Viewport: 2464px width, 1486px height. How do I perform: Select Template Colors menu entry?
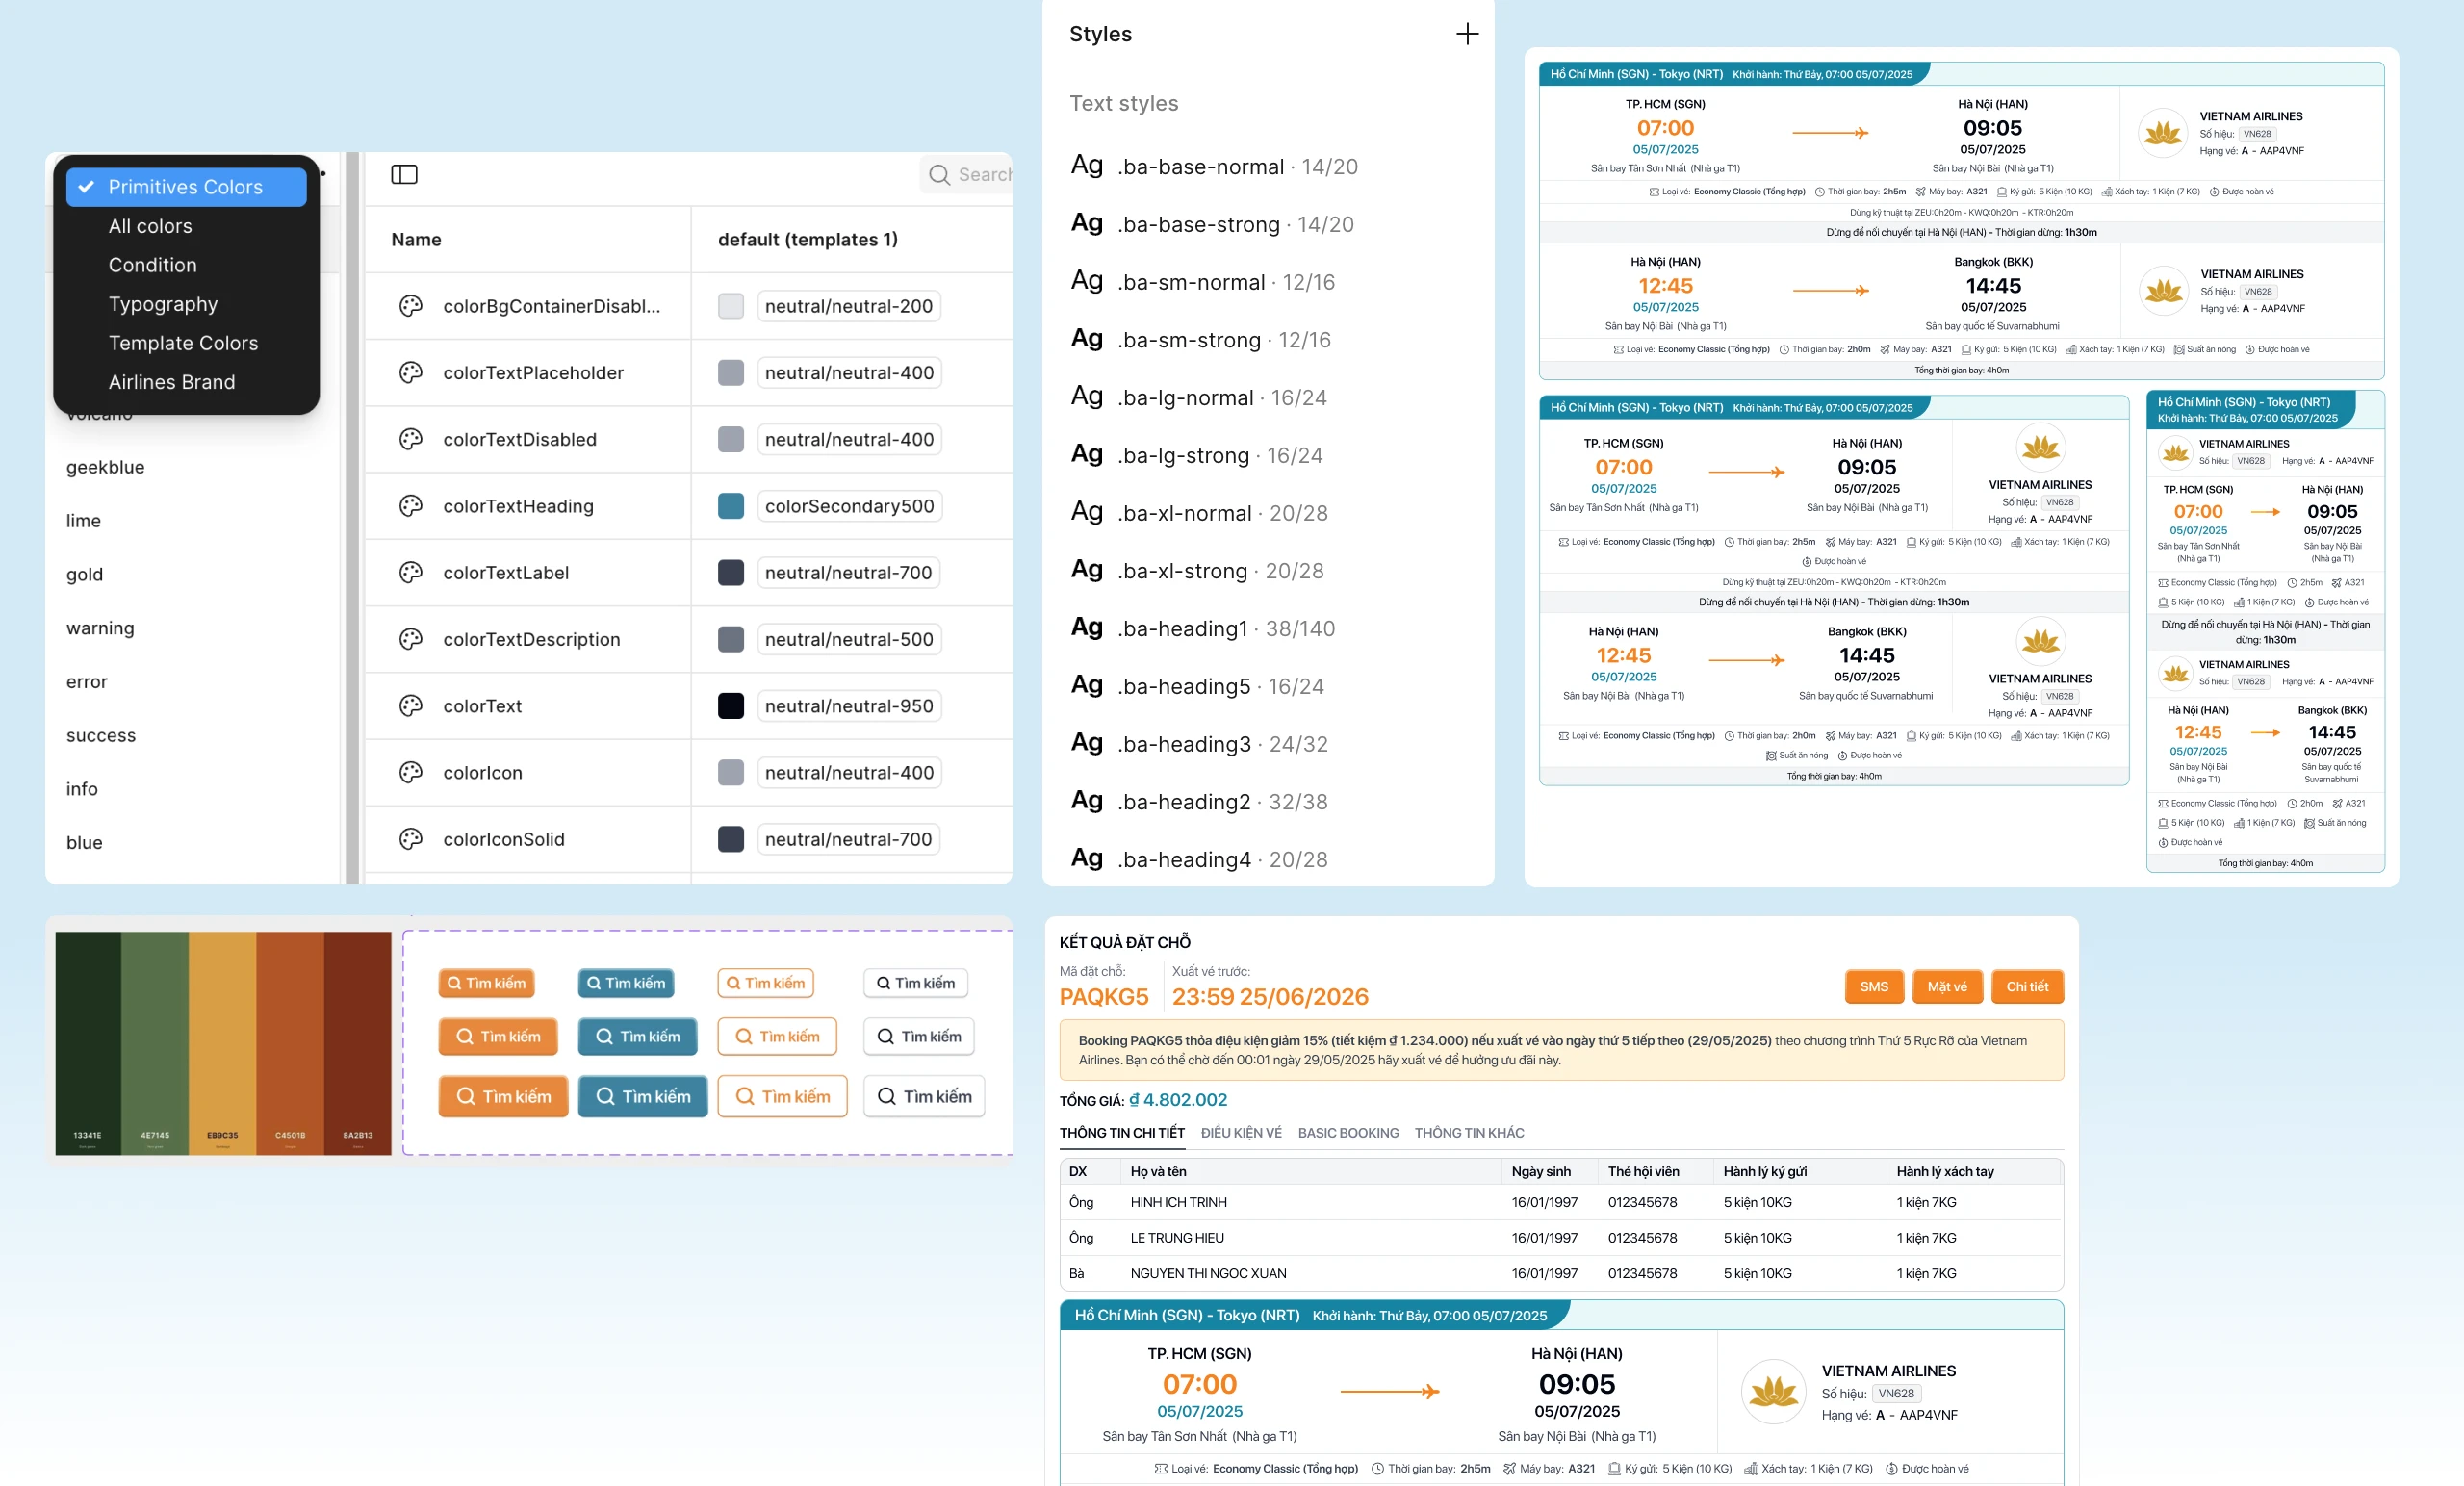[x=183, y=343]
